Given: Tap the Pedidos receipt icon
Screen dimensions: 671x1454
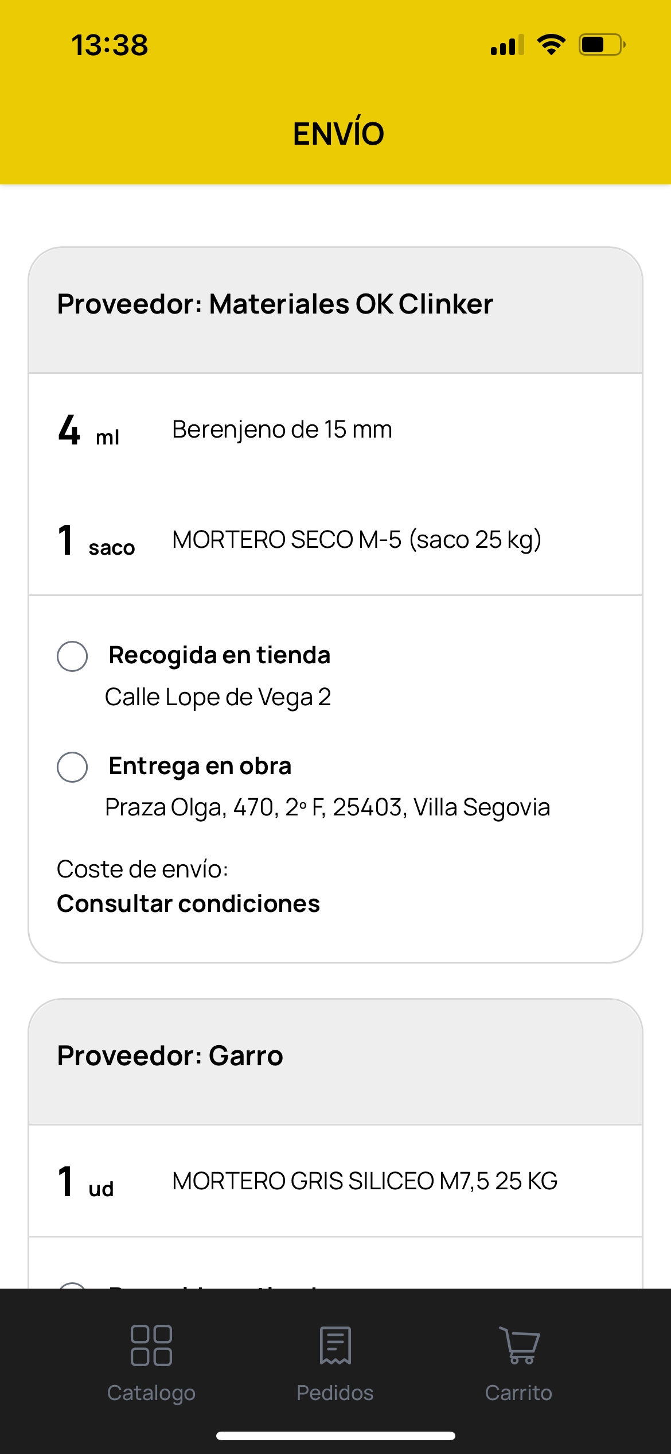Looking at the screenshot, I should click(x=335, y=1345).
